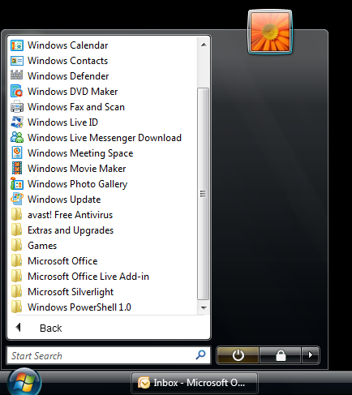Click the Windows Meeting Space text
This screenshot has width=352, height=395.
click(80, 153)
